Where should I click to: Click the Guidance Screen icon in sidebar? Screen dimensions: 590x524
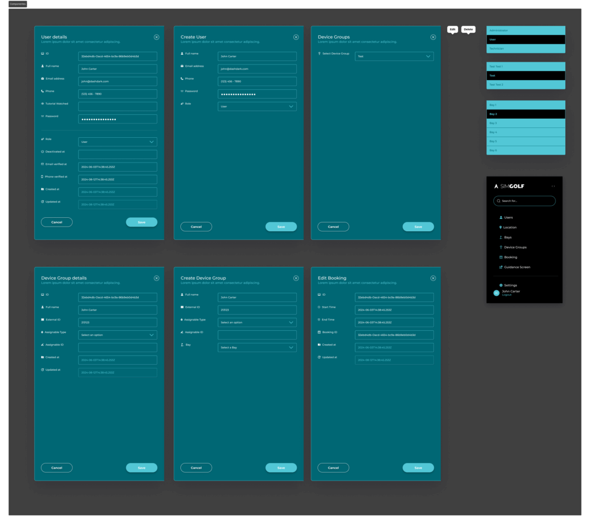[500, 267]
